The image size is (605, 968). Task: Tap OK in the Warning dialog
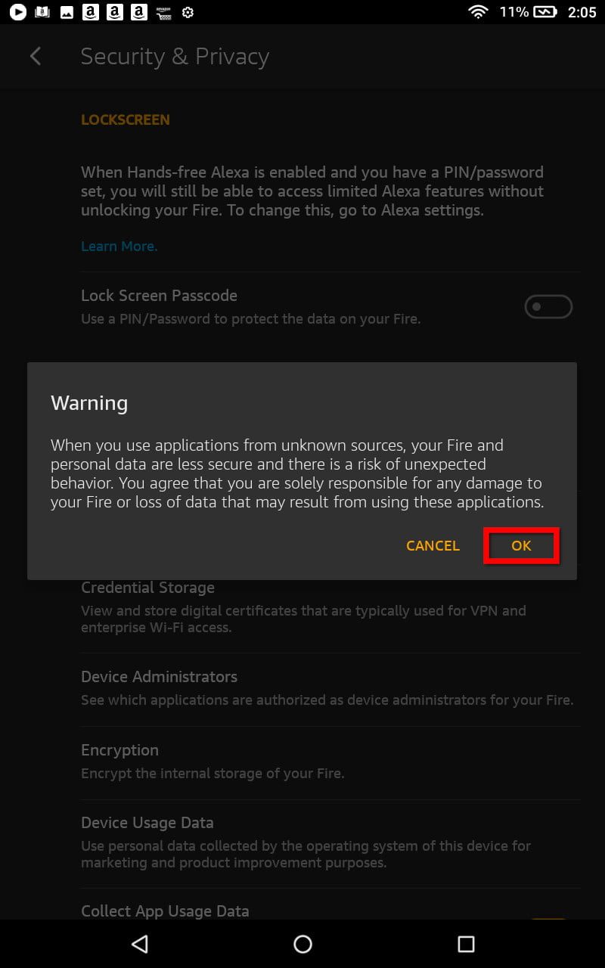click(x=521, y=546)
